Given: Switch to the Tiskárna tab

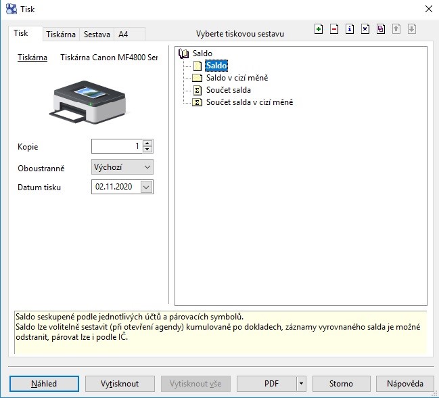Looking at the screenshot, I should pos(61,34).
